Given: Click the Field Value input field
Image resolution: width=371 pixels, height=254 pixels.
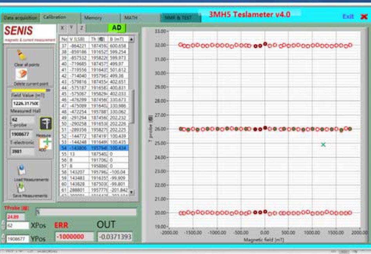Looking at the screenshot, I should tap(25, 103).
